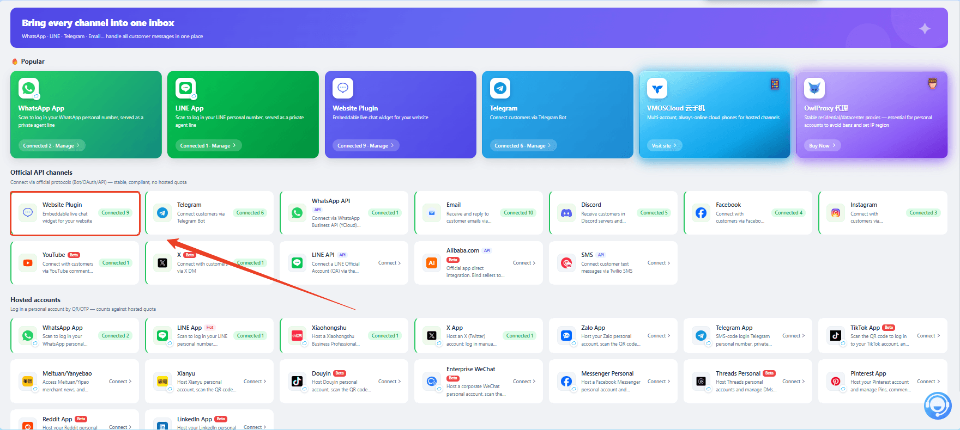Click Connect for Douyin
This screenshot has height=430, width=960.
(x=390, y=382)
